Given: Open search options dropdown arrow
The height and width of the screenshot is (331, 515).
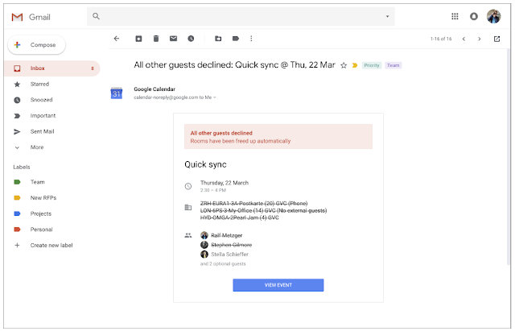Looking at the screenshot, I should tap(387, 16).
